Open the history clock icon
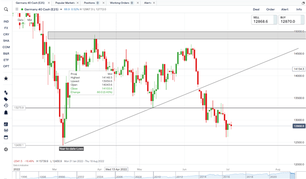 coord(6,106)
